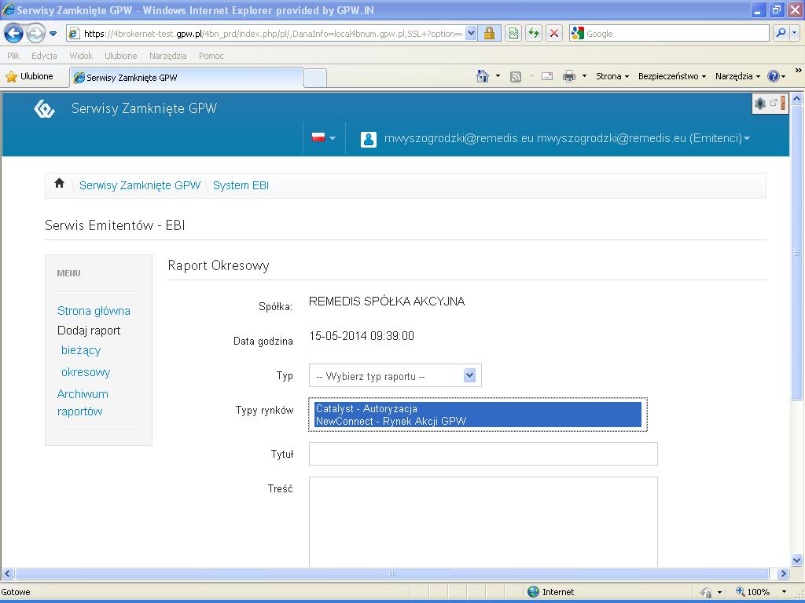Viewport: 805px width, 603px height.
Task: Click the breadcrumb home icon
Action: pyautogui.click(x=59, y=183)
